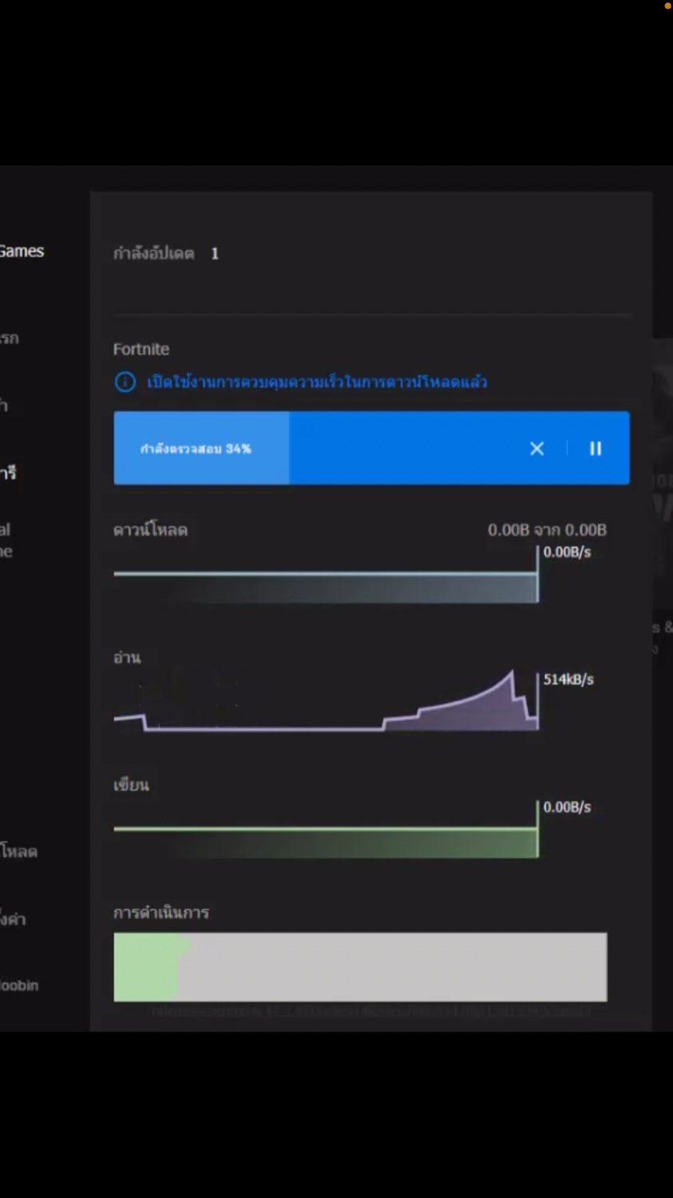673x1198 pixels.
Task: Click the Fortnite title in the update list
Action: pyautogui.click(x=141, y=349)
